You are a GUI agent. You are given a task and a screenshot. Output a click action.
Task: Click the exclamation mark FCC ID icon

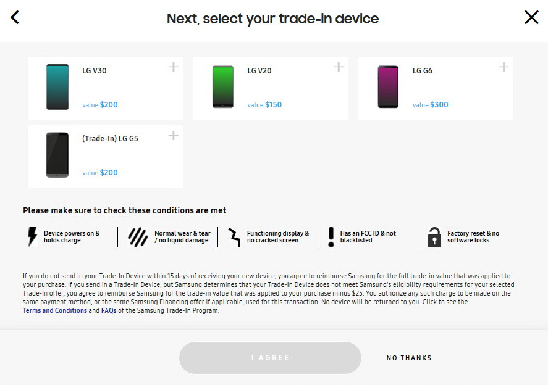pos(331,237)
